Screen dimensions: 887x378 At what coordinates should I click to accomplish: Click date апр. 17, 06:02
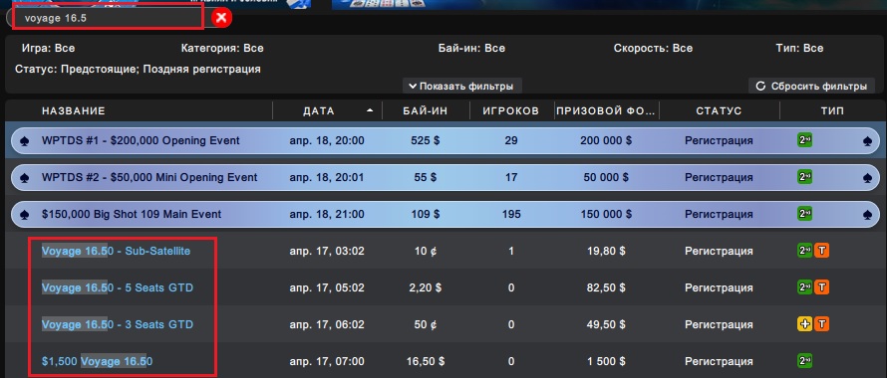(327, 325)
